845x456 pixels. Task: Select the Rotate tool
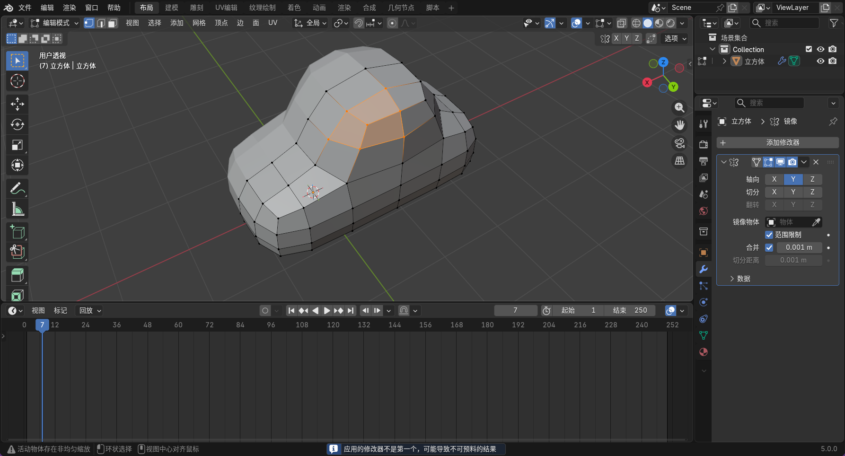[18, 124]
